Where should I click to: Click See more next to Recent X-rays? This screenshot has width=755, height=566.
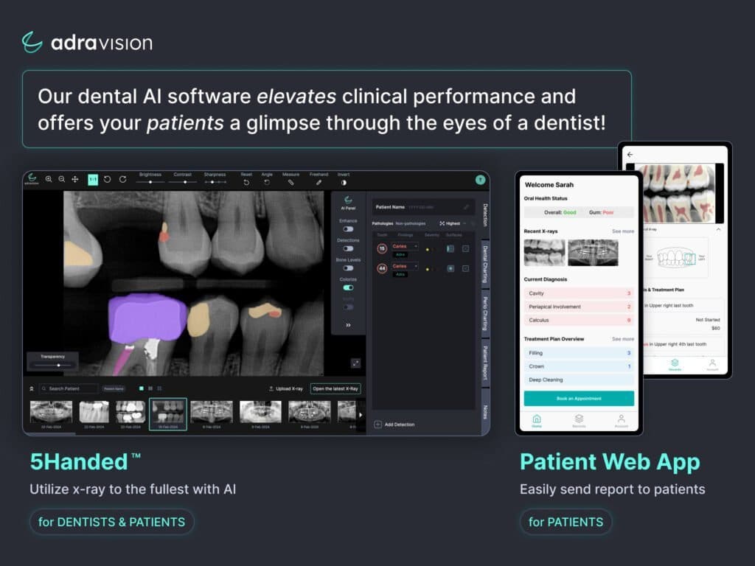point(623,231)
